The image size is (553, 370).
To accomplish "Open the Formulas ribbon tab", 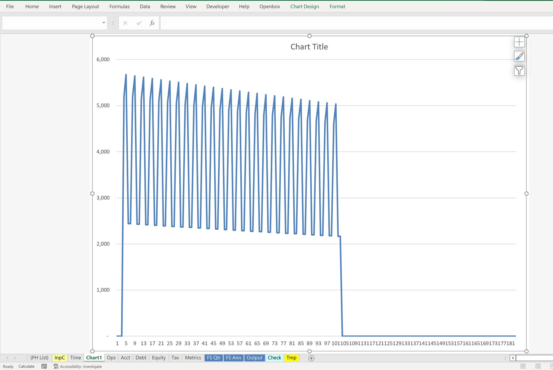I will click(119, 6).
